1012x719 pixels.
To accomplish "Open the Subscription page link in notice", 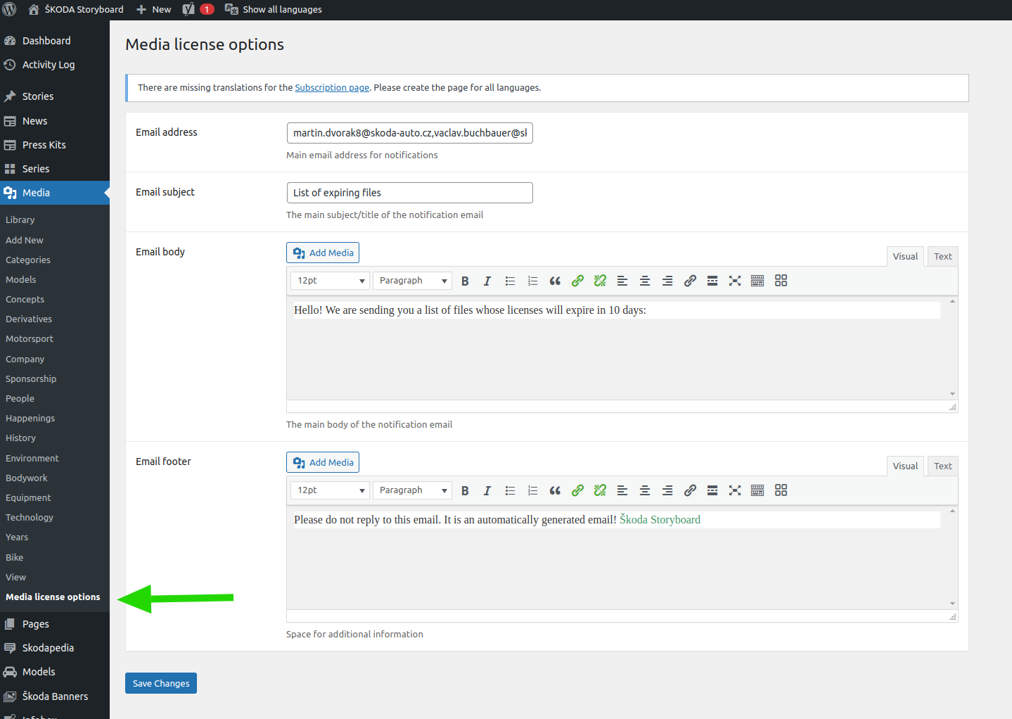I will 332,88.
